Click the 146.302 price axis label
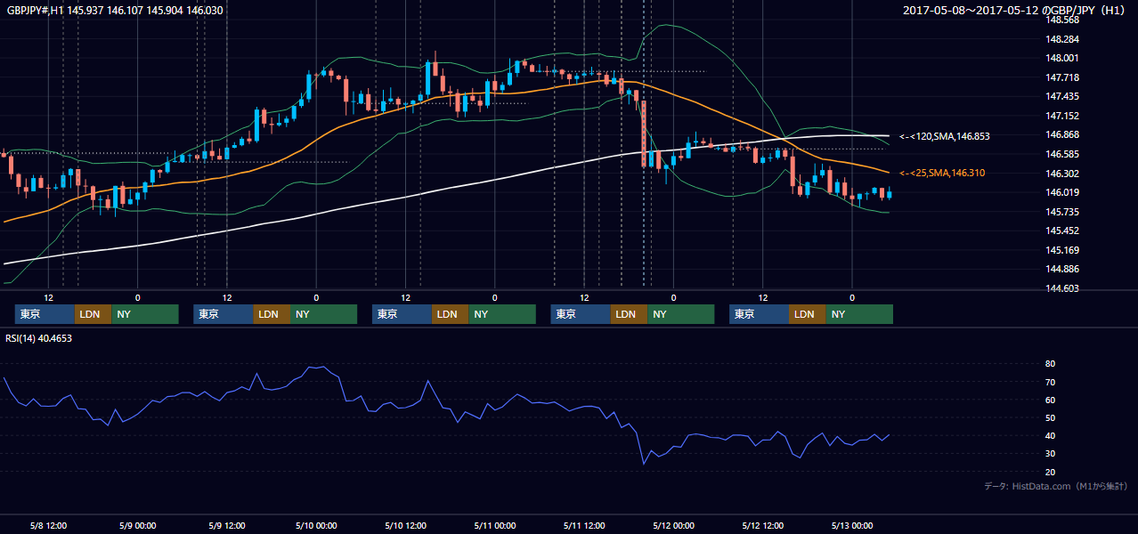Image resolution: width=1138 pixels, height=534 pixels. click(1061, 174)
